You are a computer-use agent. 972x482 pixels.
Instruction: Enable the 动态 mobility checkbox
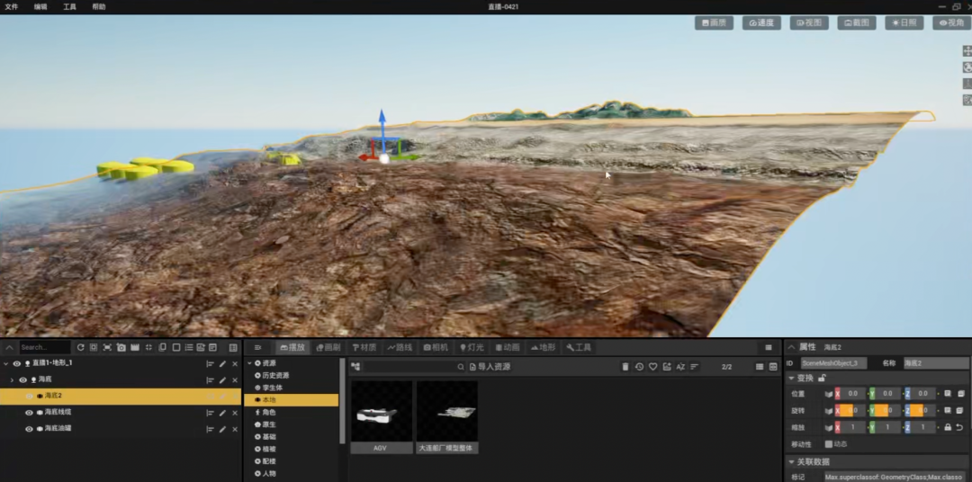829,443
